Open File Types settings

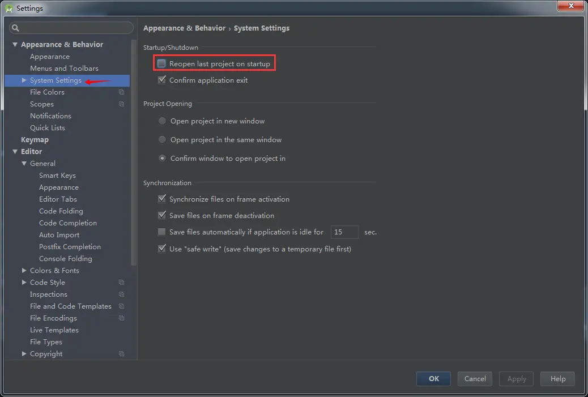point(46,342)
